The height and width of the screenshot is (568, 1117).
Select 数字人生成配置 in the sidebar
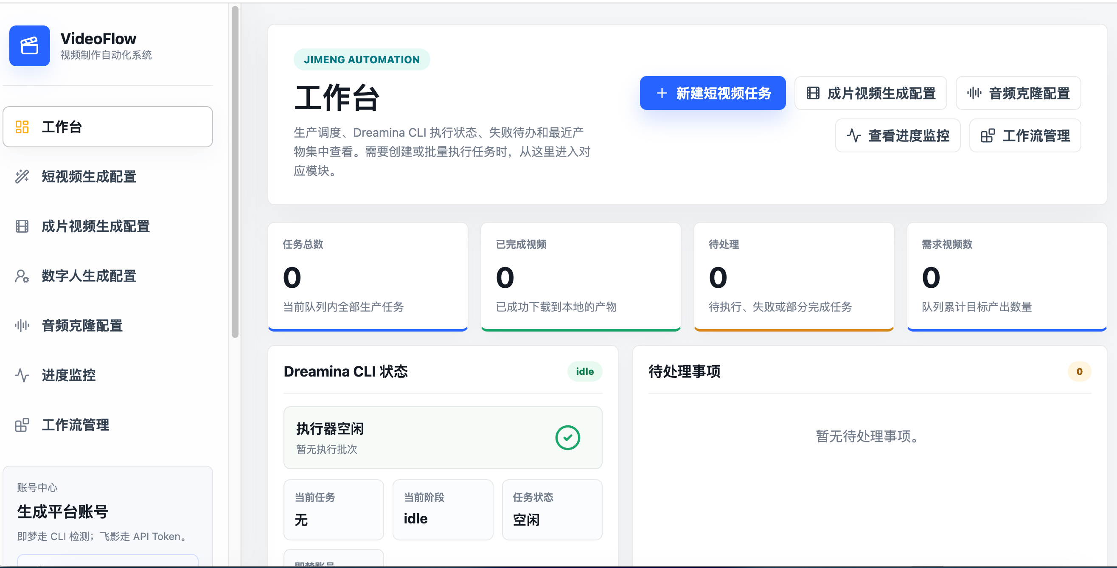pos(107,276)
